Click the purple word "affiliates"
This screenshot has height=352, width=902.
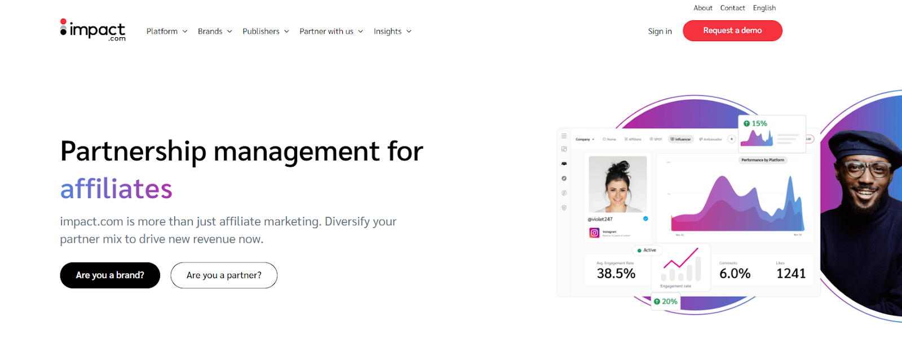116,189
